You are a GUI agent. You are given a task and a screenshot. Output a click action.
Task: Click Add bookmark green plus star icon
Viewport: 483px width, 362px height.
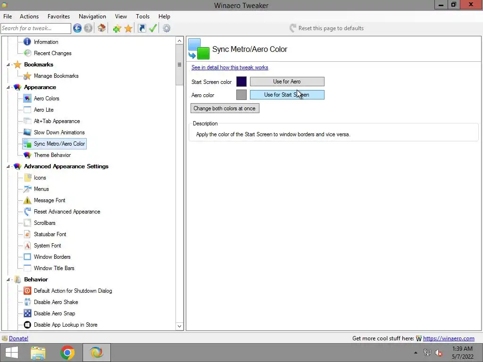117,28
